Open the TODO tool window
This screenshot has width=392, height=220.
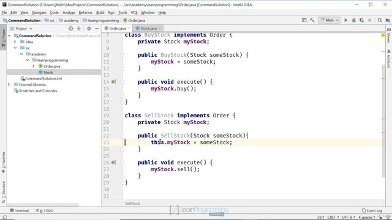[45, 210]
